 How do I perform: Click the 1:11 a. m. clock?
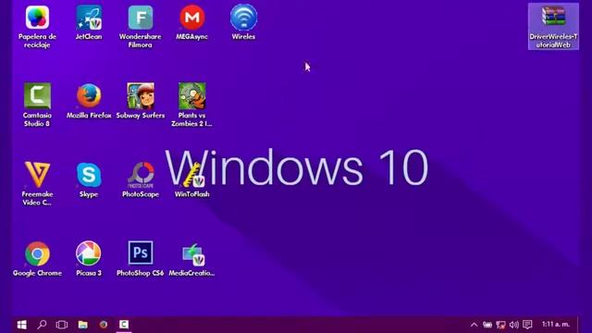tap(556, 325)
